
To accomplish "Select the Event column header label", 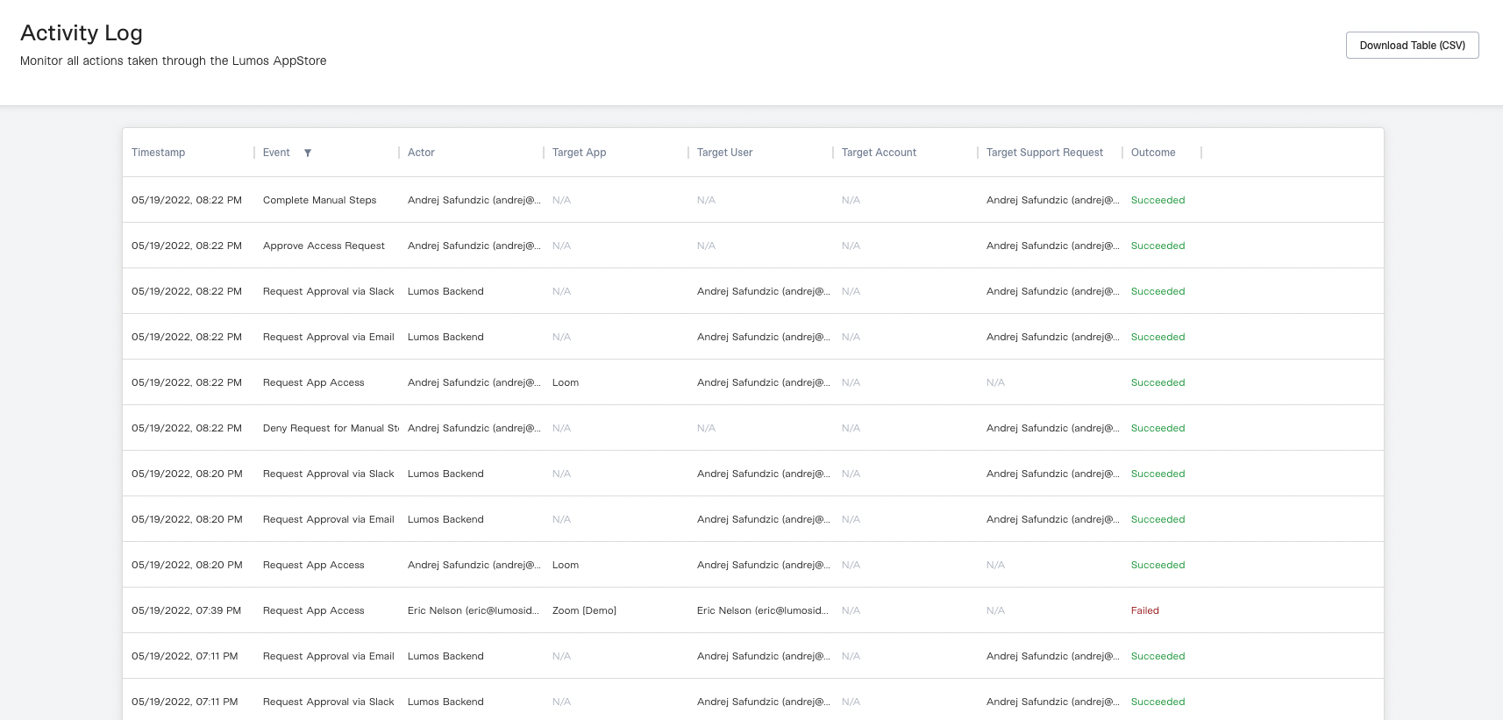I will point(276,153).
